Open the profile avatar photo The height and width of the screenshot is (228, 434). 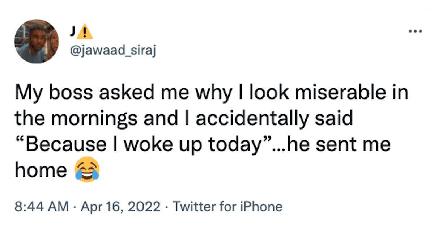pyautogui.click(x=37, y=41)
